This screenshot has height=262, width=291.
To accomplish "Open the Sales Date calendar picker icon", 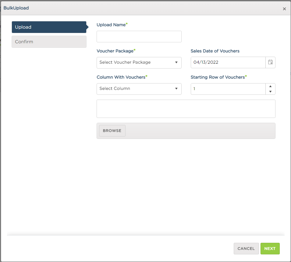I will (x=270, y=62).
